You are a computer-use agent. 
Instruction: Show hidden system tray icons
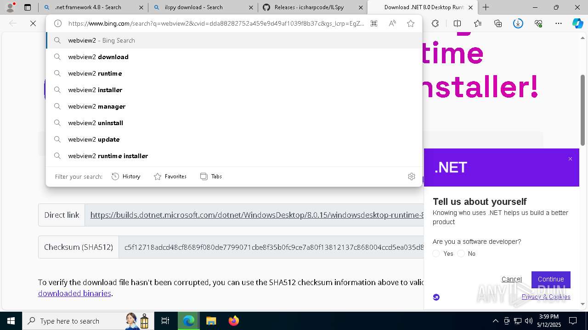coord(495,321)
